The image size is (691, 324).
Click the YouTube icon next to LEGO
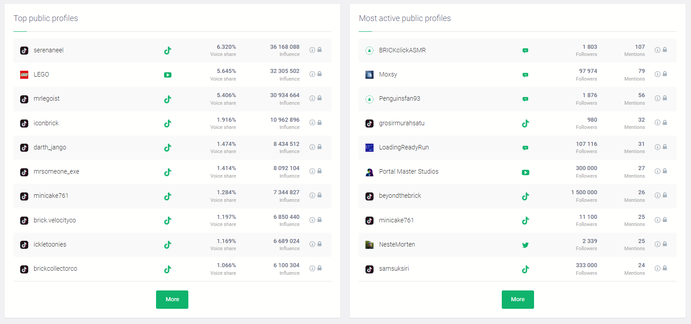pyautogui.click(x=167, y=75)
